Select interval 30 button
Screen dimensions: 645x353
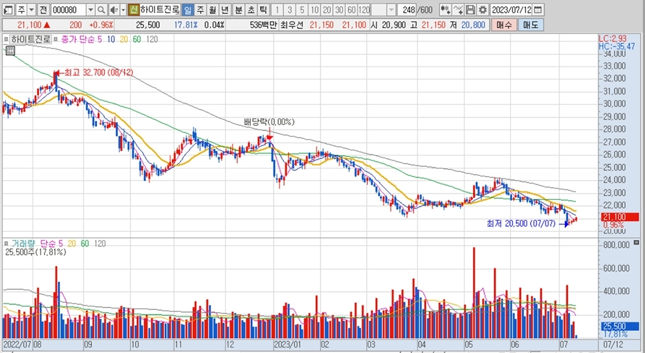tap(339, 10)
